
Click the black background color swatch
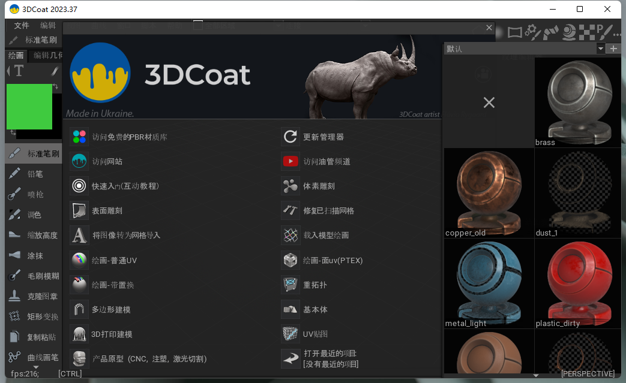pos(58,116)
